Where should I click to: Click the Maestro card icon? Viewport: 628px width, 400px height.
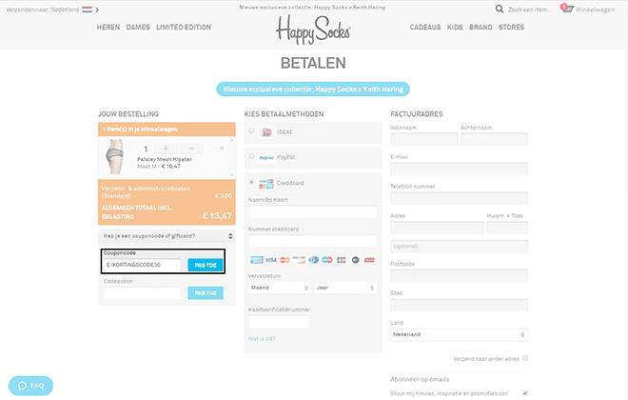pos(327,260)
